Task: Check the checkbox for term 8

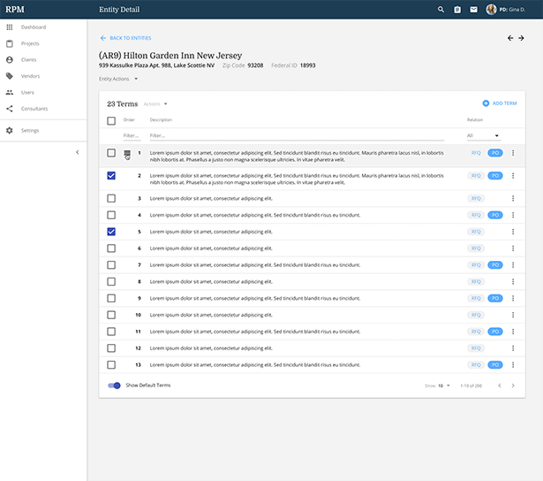Action: tap(111, 281)
